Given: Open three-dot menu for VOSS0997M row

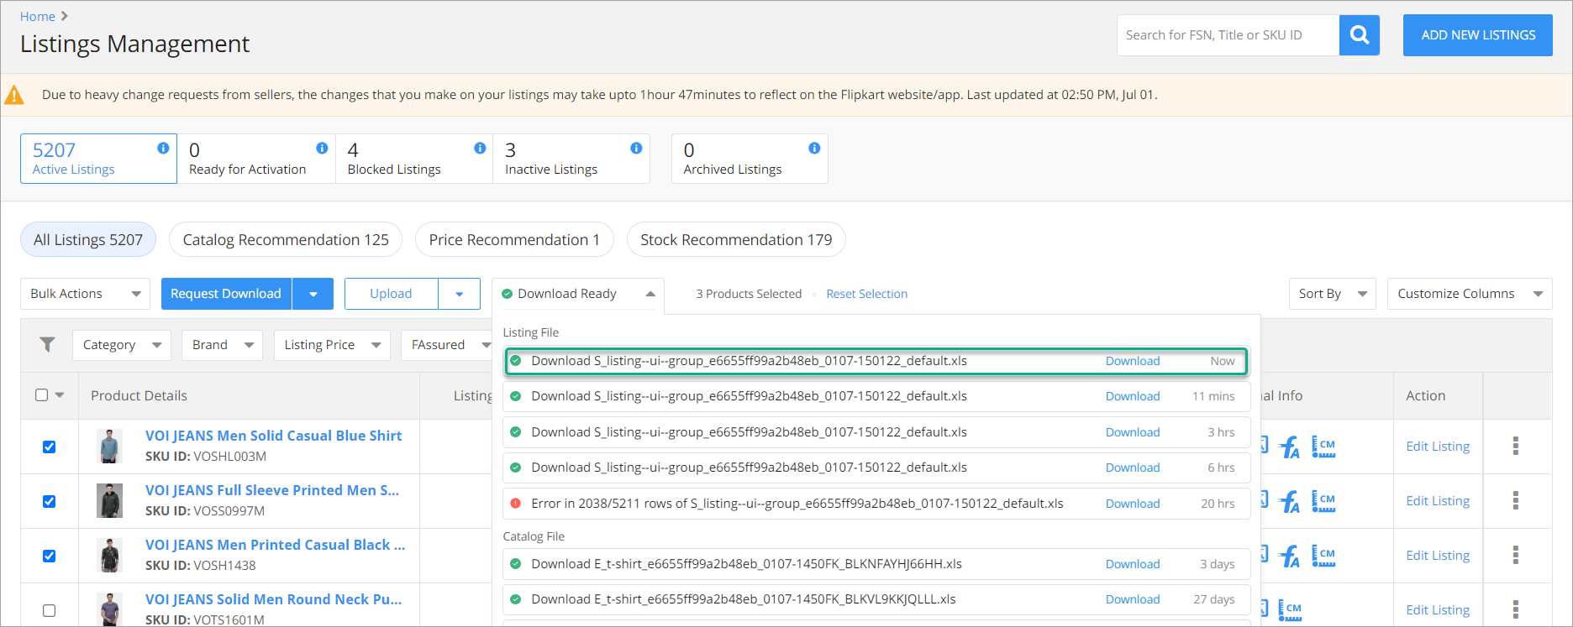Looking at the screenshot, I should pos(1516,500).
